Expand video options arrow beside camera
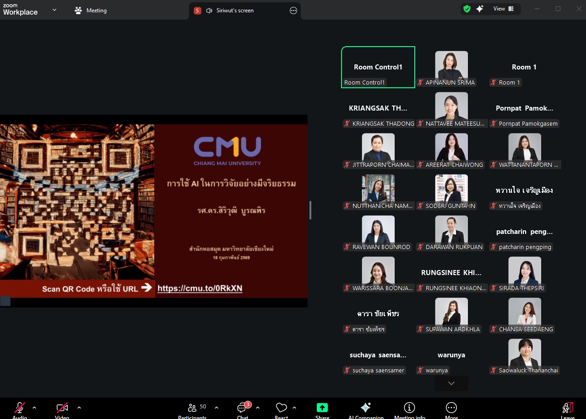Image resolution: width=586 pixels, height=419 pixels. pos(79,408)
